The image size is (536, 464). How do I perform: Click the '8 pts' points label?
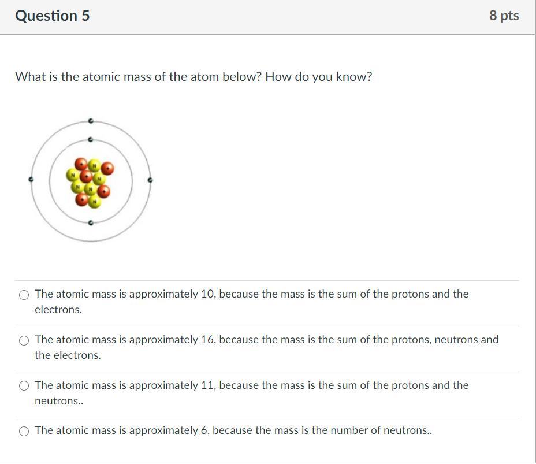point(504,16)
